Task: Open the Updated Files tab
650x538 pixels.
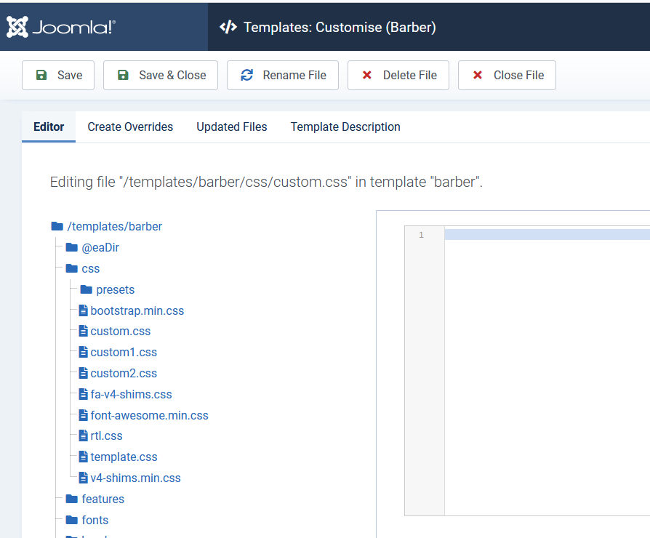Action: click(231, 127)
